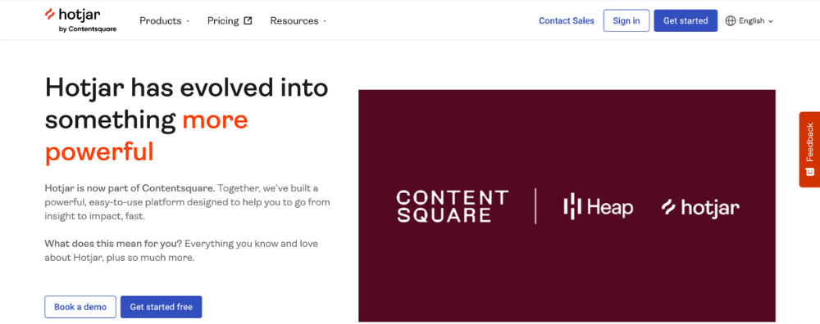Image resolution: width=820 pixels, height=324 pixels.
Task: Click the 'Hotjar has evolved into' heading
Action: point(187,88)
